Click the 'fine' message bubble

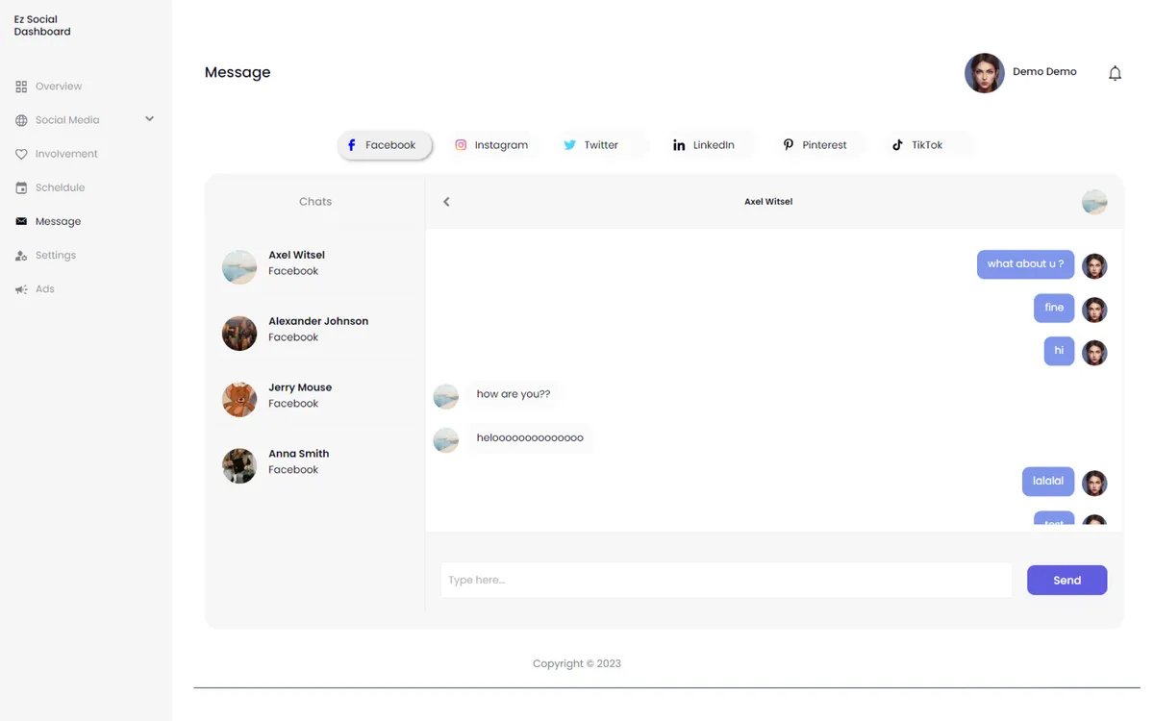coord(1054,308)
